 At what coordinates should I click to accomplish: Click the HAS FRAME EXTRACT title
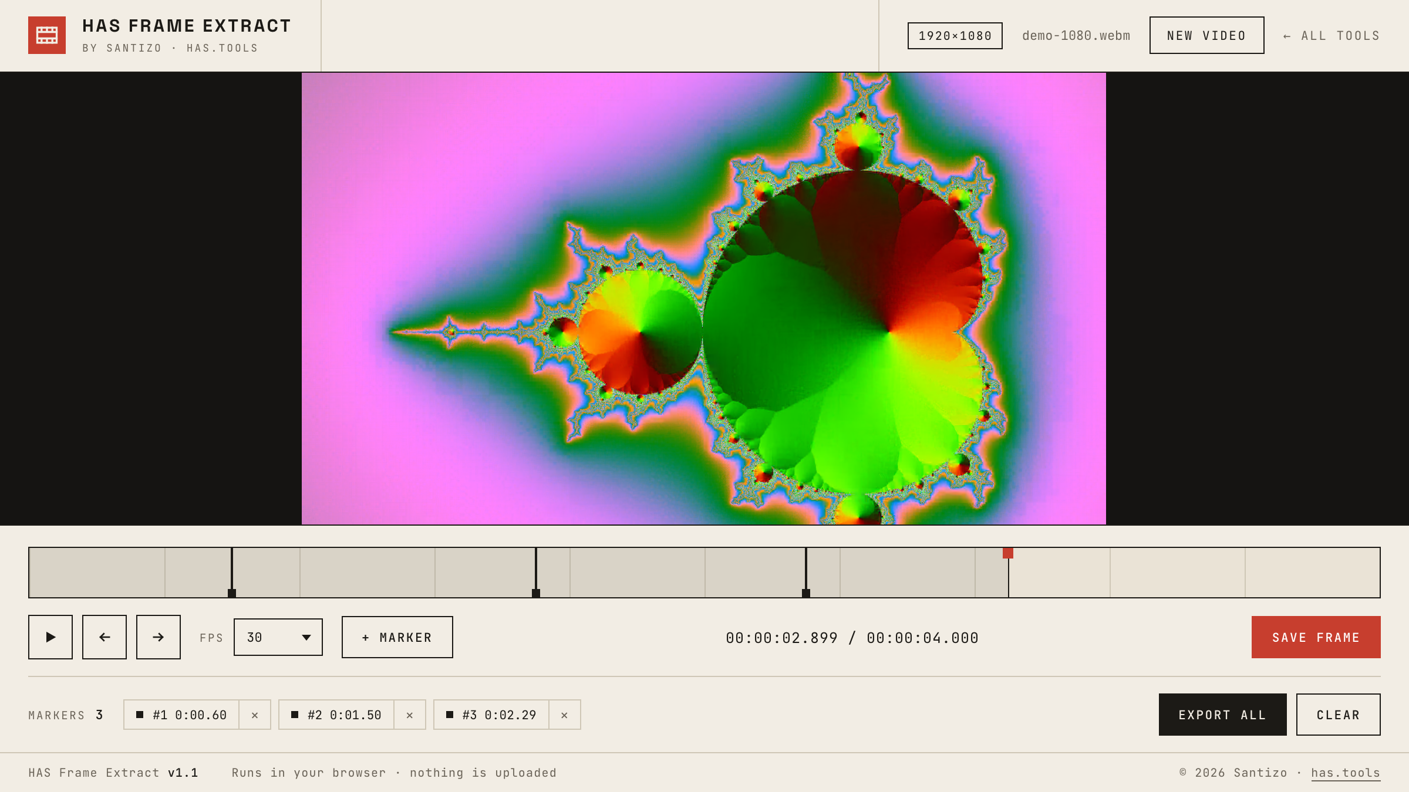pyautogui.click(x=187, y=26)
